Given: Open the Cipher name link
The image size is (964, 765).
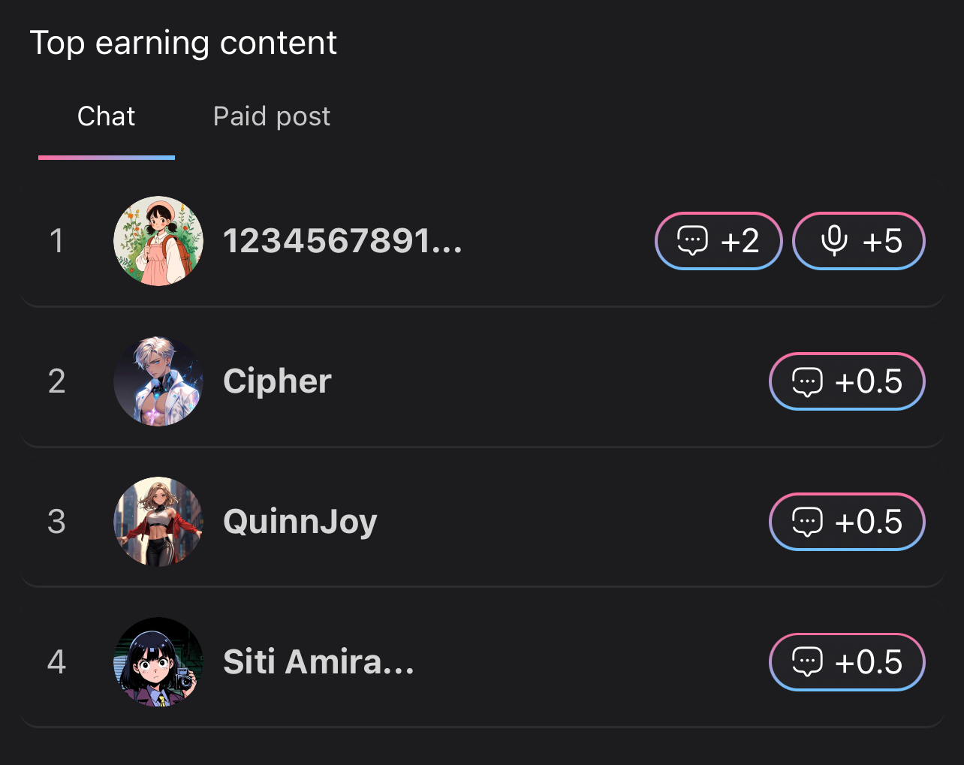Looking at the screenshot, I should tap(277, 381).
